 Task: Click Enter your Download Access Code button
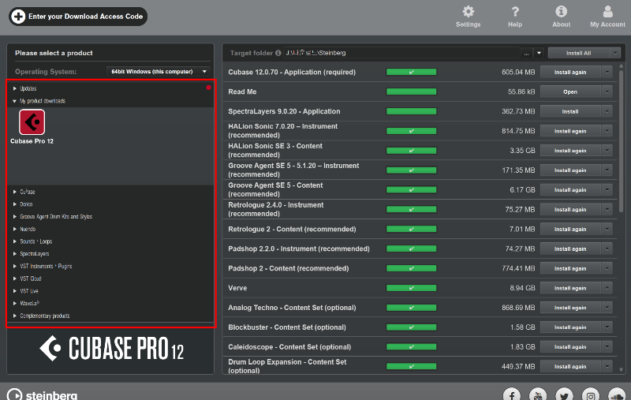click(x=78, y=17)
